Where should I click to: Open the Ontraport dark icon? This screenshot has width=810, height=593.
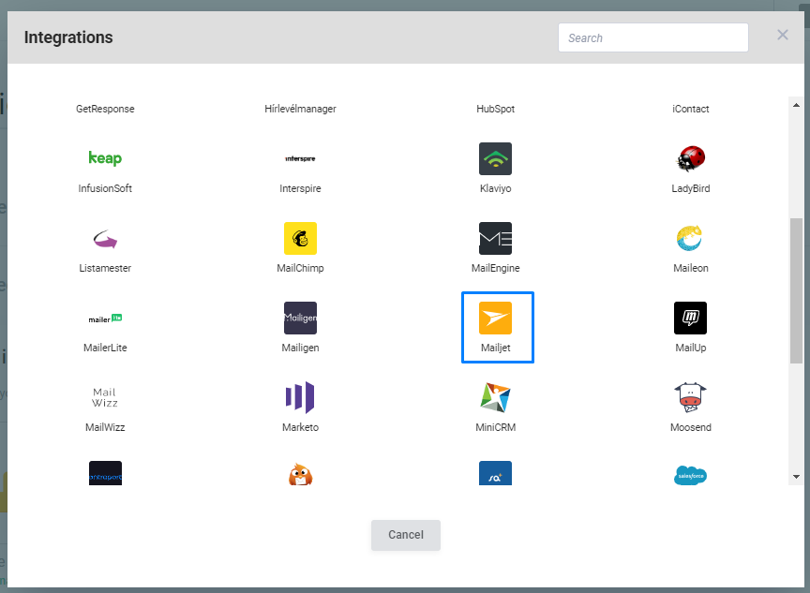105,473
